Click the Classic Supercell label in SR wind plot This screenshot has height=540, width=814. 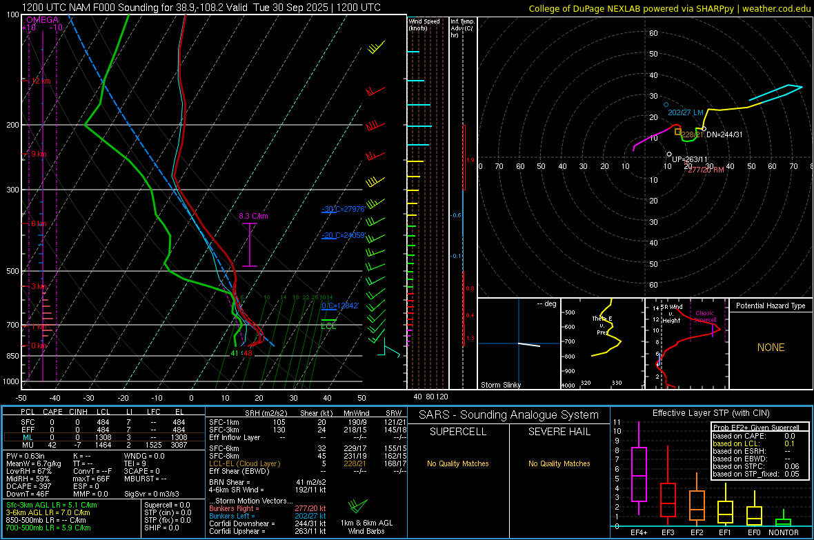[x=704, y=317]
